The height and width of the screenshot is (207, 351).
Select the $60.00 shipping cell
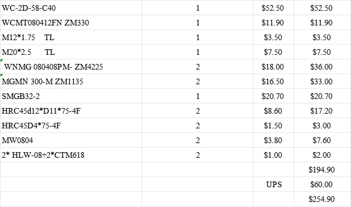coord(322,184)
